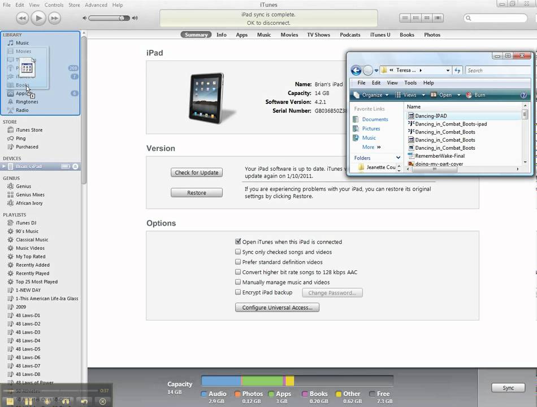Open the address bar dropdown in Explorer
This screenshot has height=407, width=537.
[448, 70]
